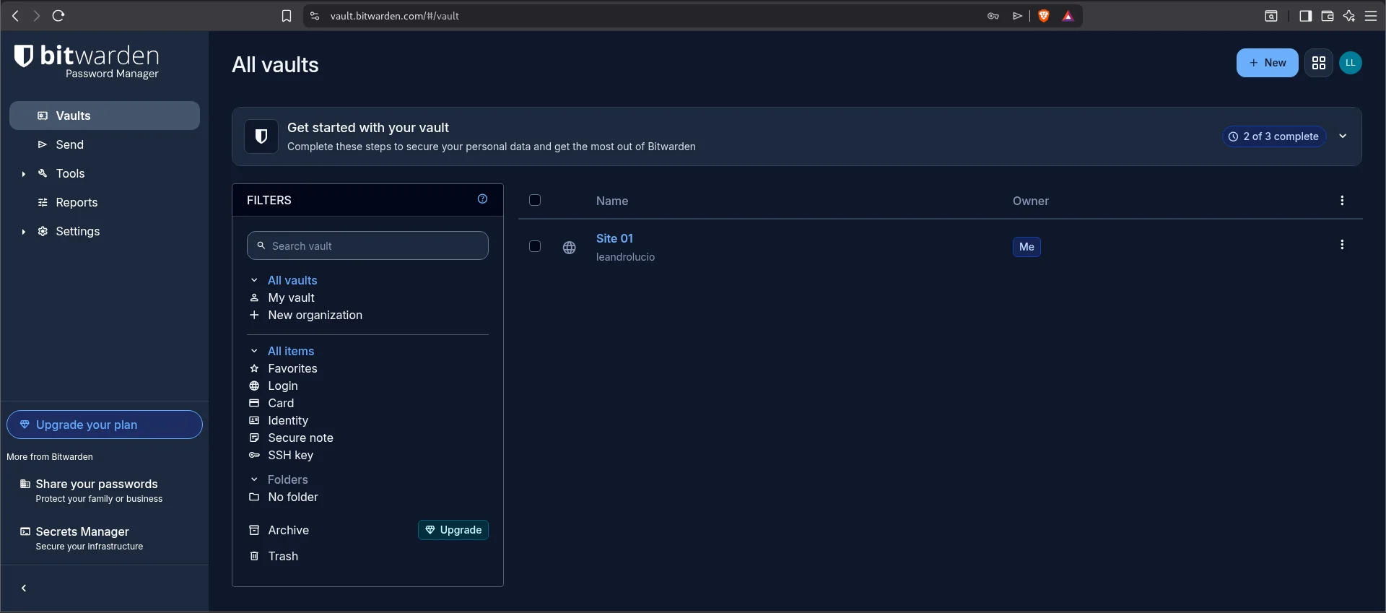This screenshot has height=613, width=1386.
Task: Tick the select-all checkbox in header
Action: tap(535, 200)
